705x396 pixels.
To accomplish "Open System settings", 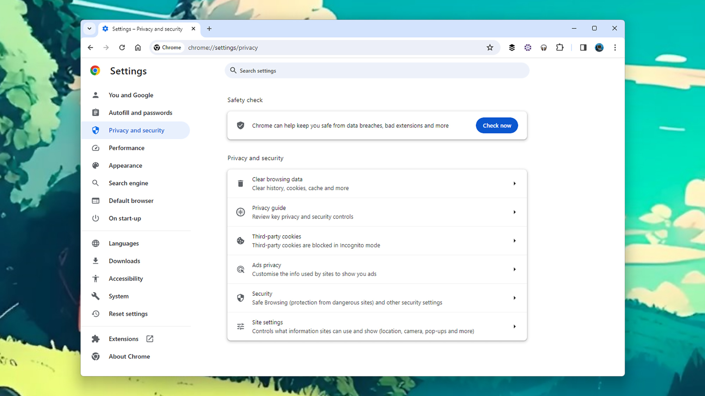I will 136,296.
